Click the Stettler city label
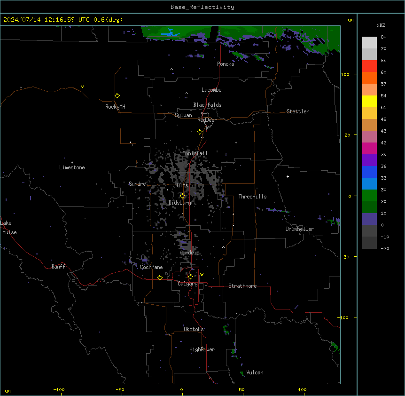The width and height of the screenshot is (405, 396). click(297, 111)
